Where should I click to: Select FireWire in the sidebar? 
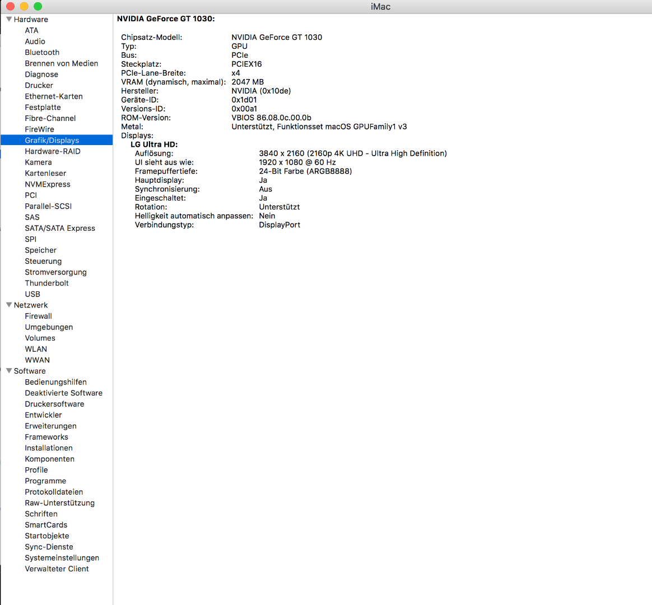coord(40,129)
